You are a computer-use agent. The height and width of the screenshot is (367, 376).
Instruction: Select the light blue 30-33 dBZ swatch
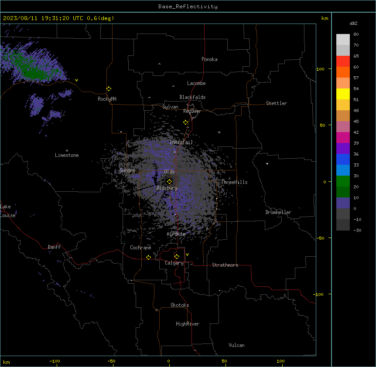[343, 170]
